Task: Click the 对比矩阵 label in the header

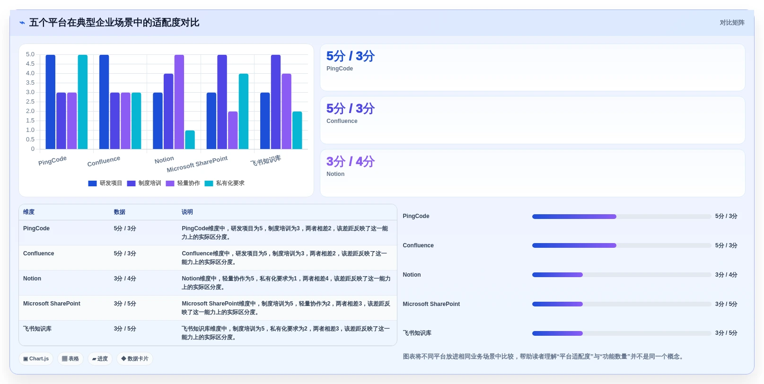Action: [732, 23]
